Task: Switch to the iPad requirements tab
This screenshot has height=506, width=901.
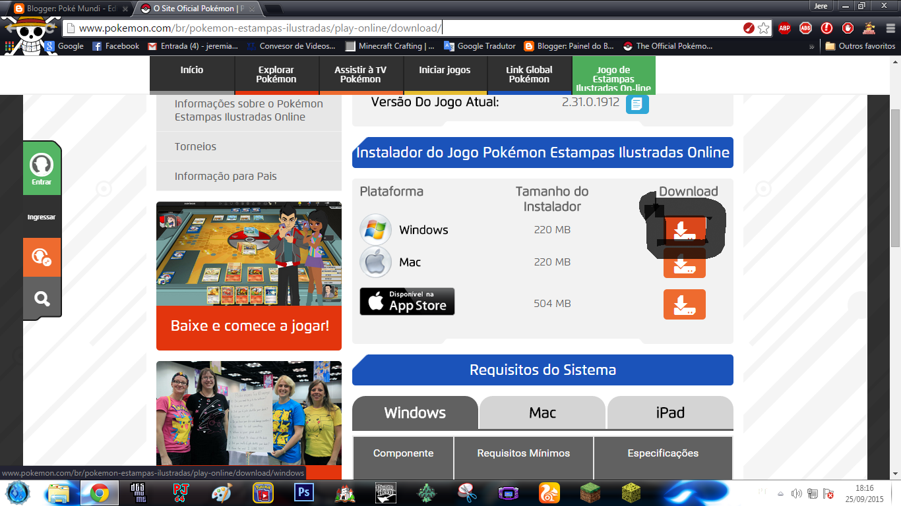Action: 670,413
